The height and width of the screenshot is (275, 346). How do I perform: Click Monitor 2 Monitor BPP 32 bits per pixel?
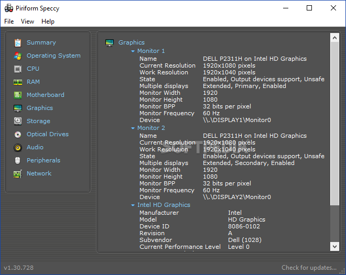coord(227,183)
